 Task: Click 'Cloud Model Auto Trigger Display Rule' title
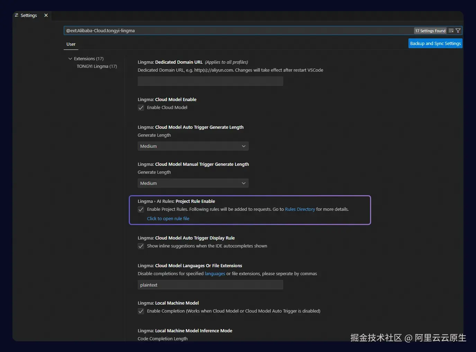click(x=195, y=238)
